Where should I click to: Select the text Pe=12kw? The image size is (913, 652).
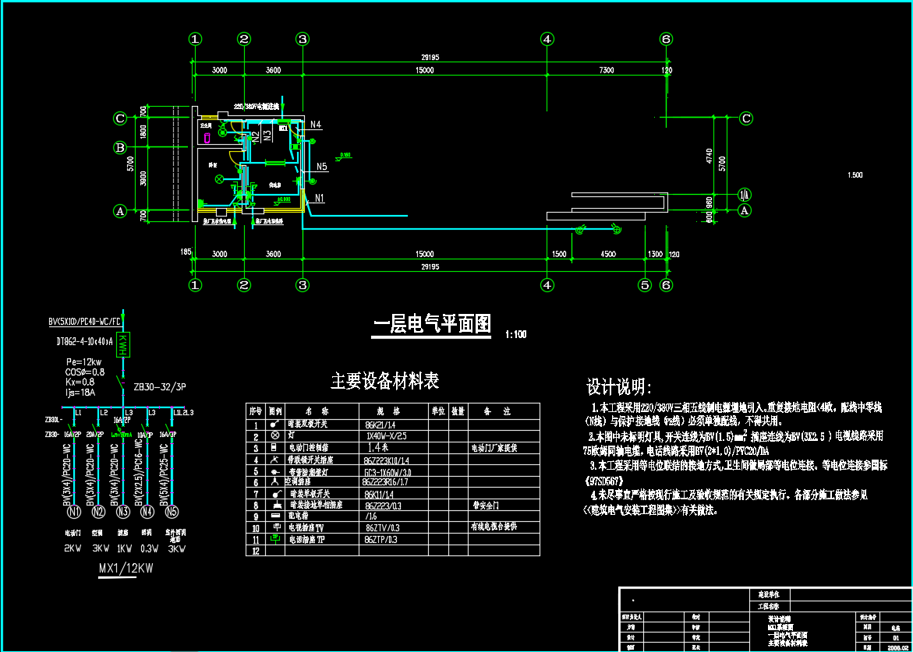(x=84, y=361)
